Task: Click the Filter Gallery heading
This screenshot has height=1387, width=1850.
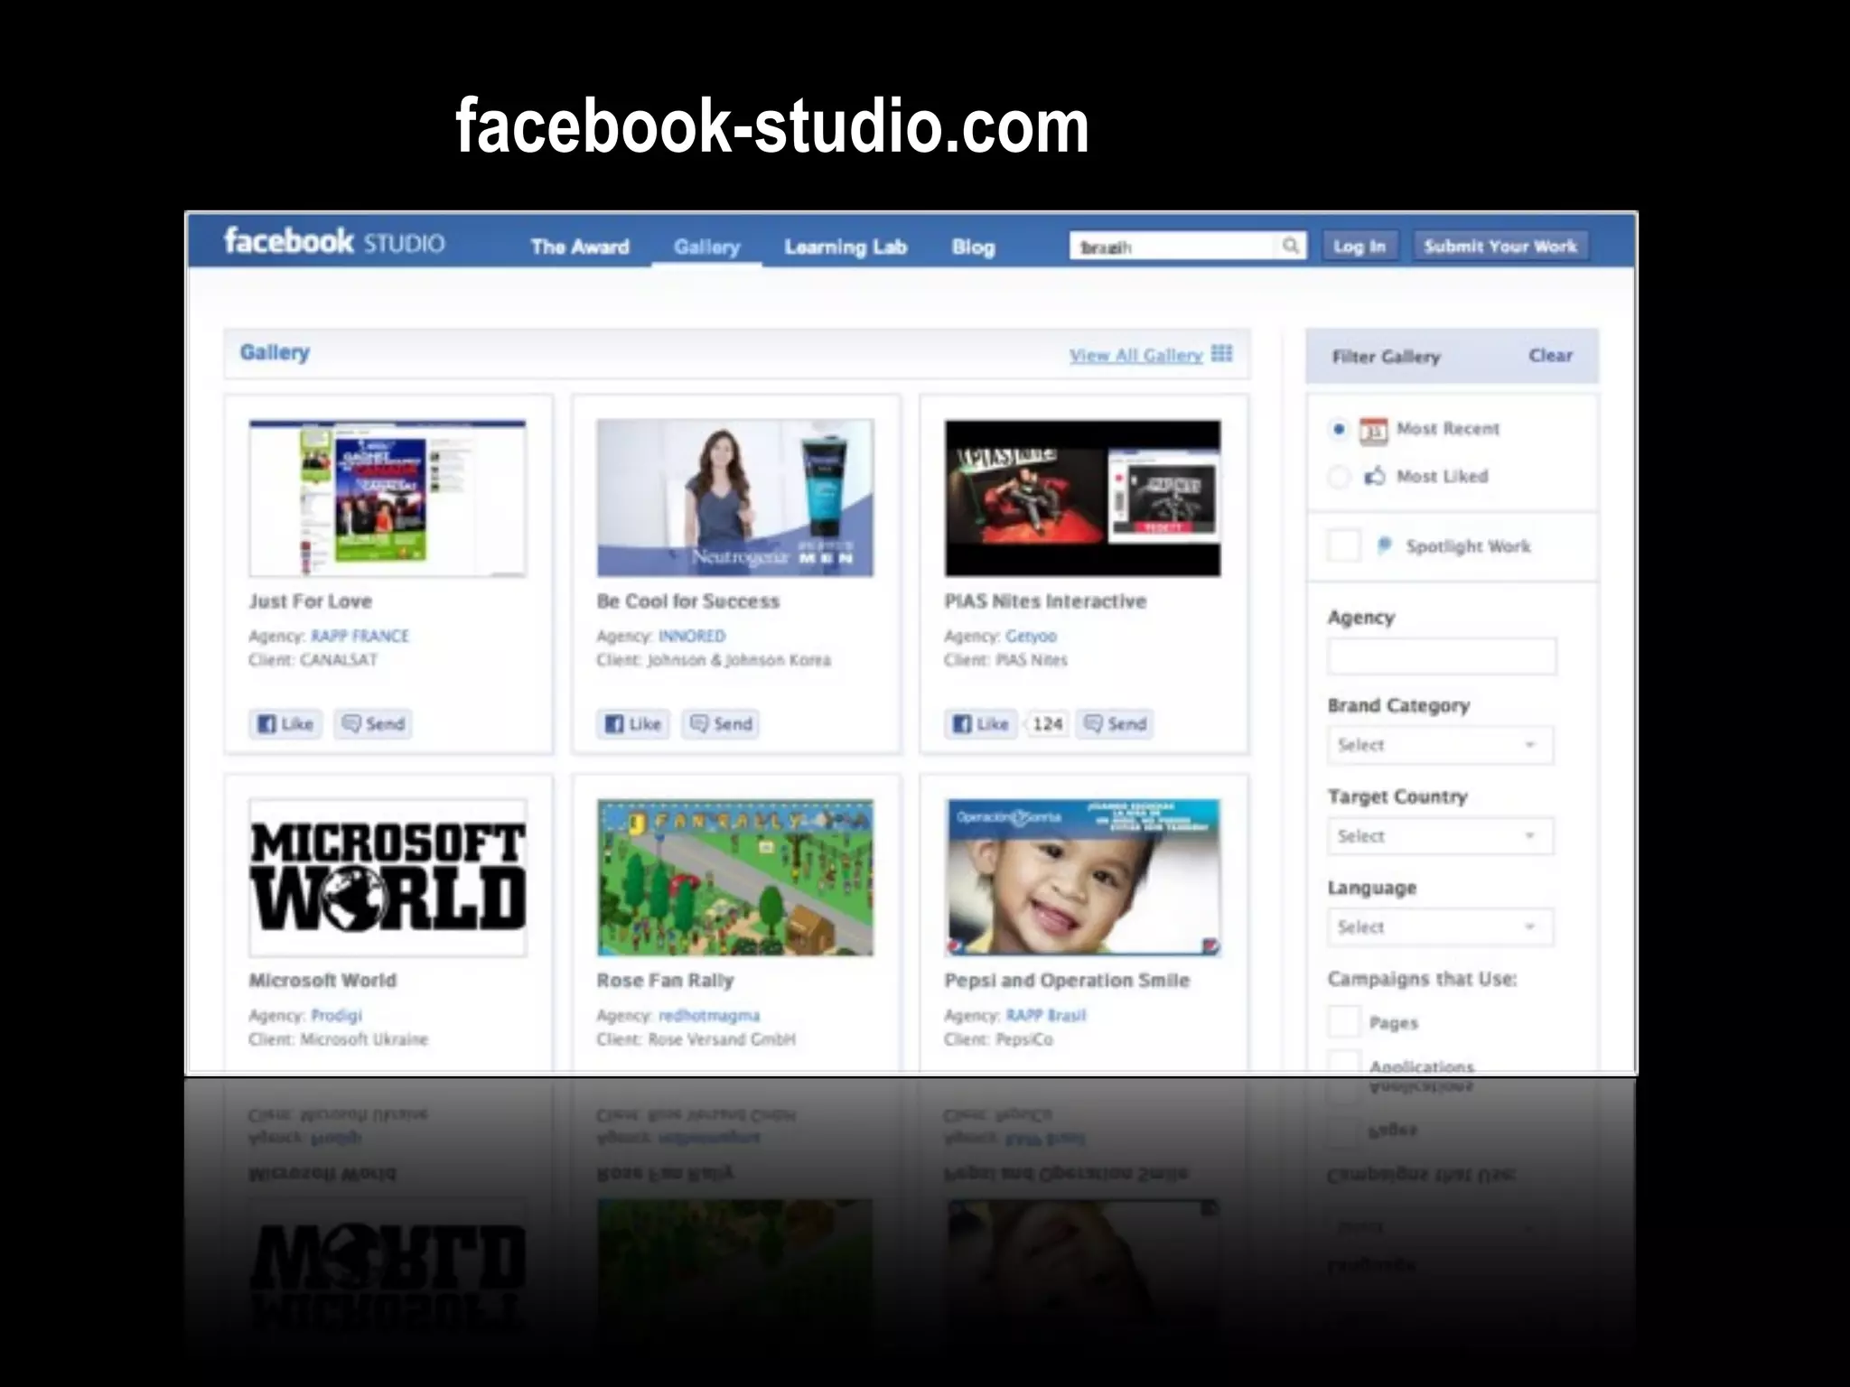Action: pyautogui.click(x=1387, y=357)
